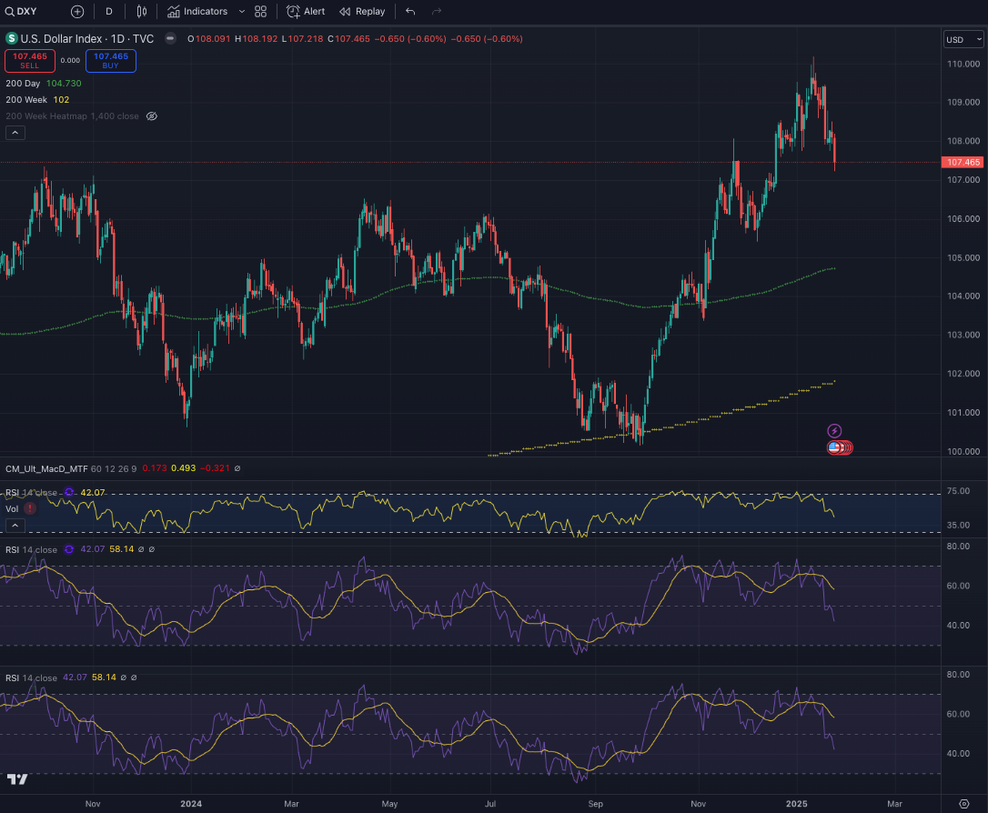Open the USD currency dropdown
Viewport: 988px width, 813px height.
pos(963,40)
